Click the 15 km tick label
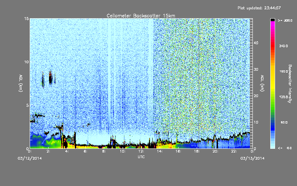This screenshot has width=297, height=186. click(x=26, y=19)
